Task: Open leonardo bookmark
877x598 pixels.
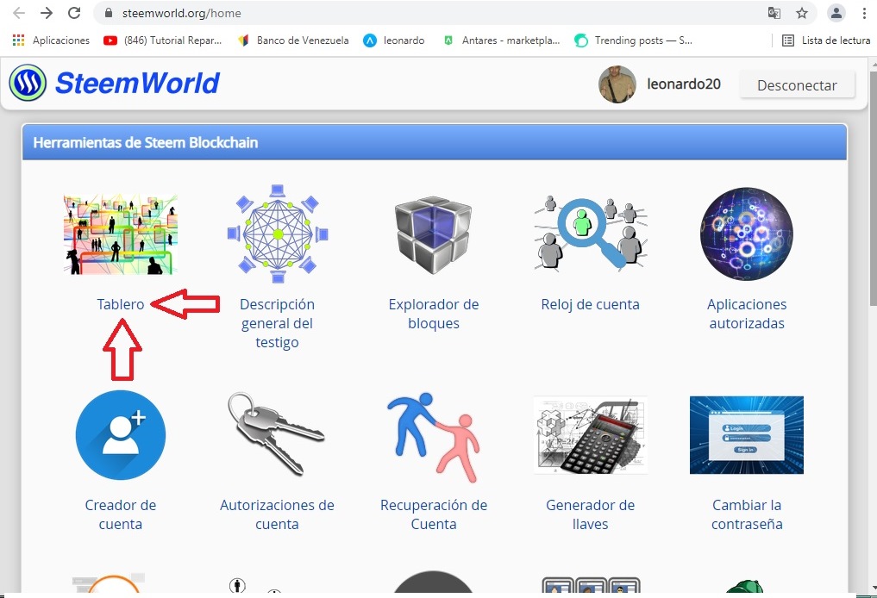Action: (x=394, y=40)
